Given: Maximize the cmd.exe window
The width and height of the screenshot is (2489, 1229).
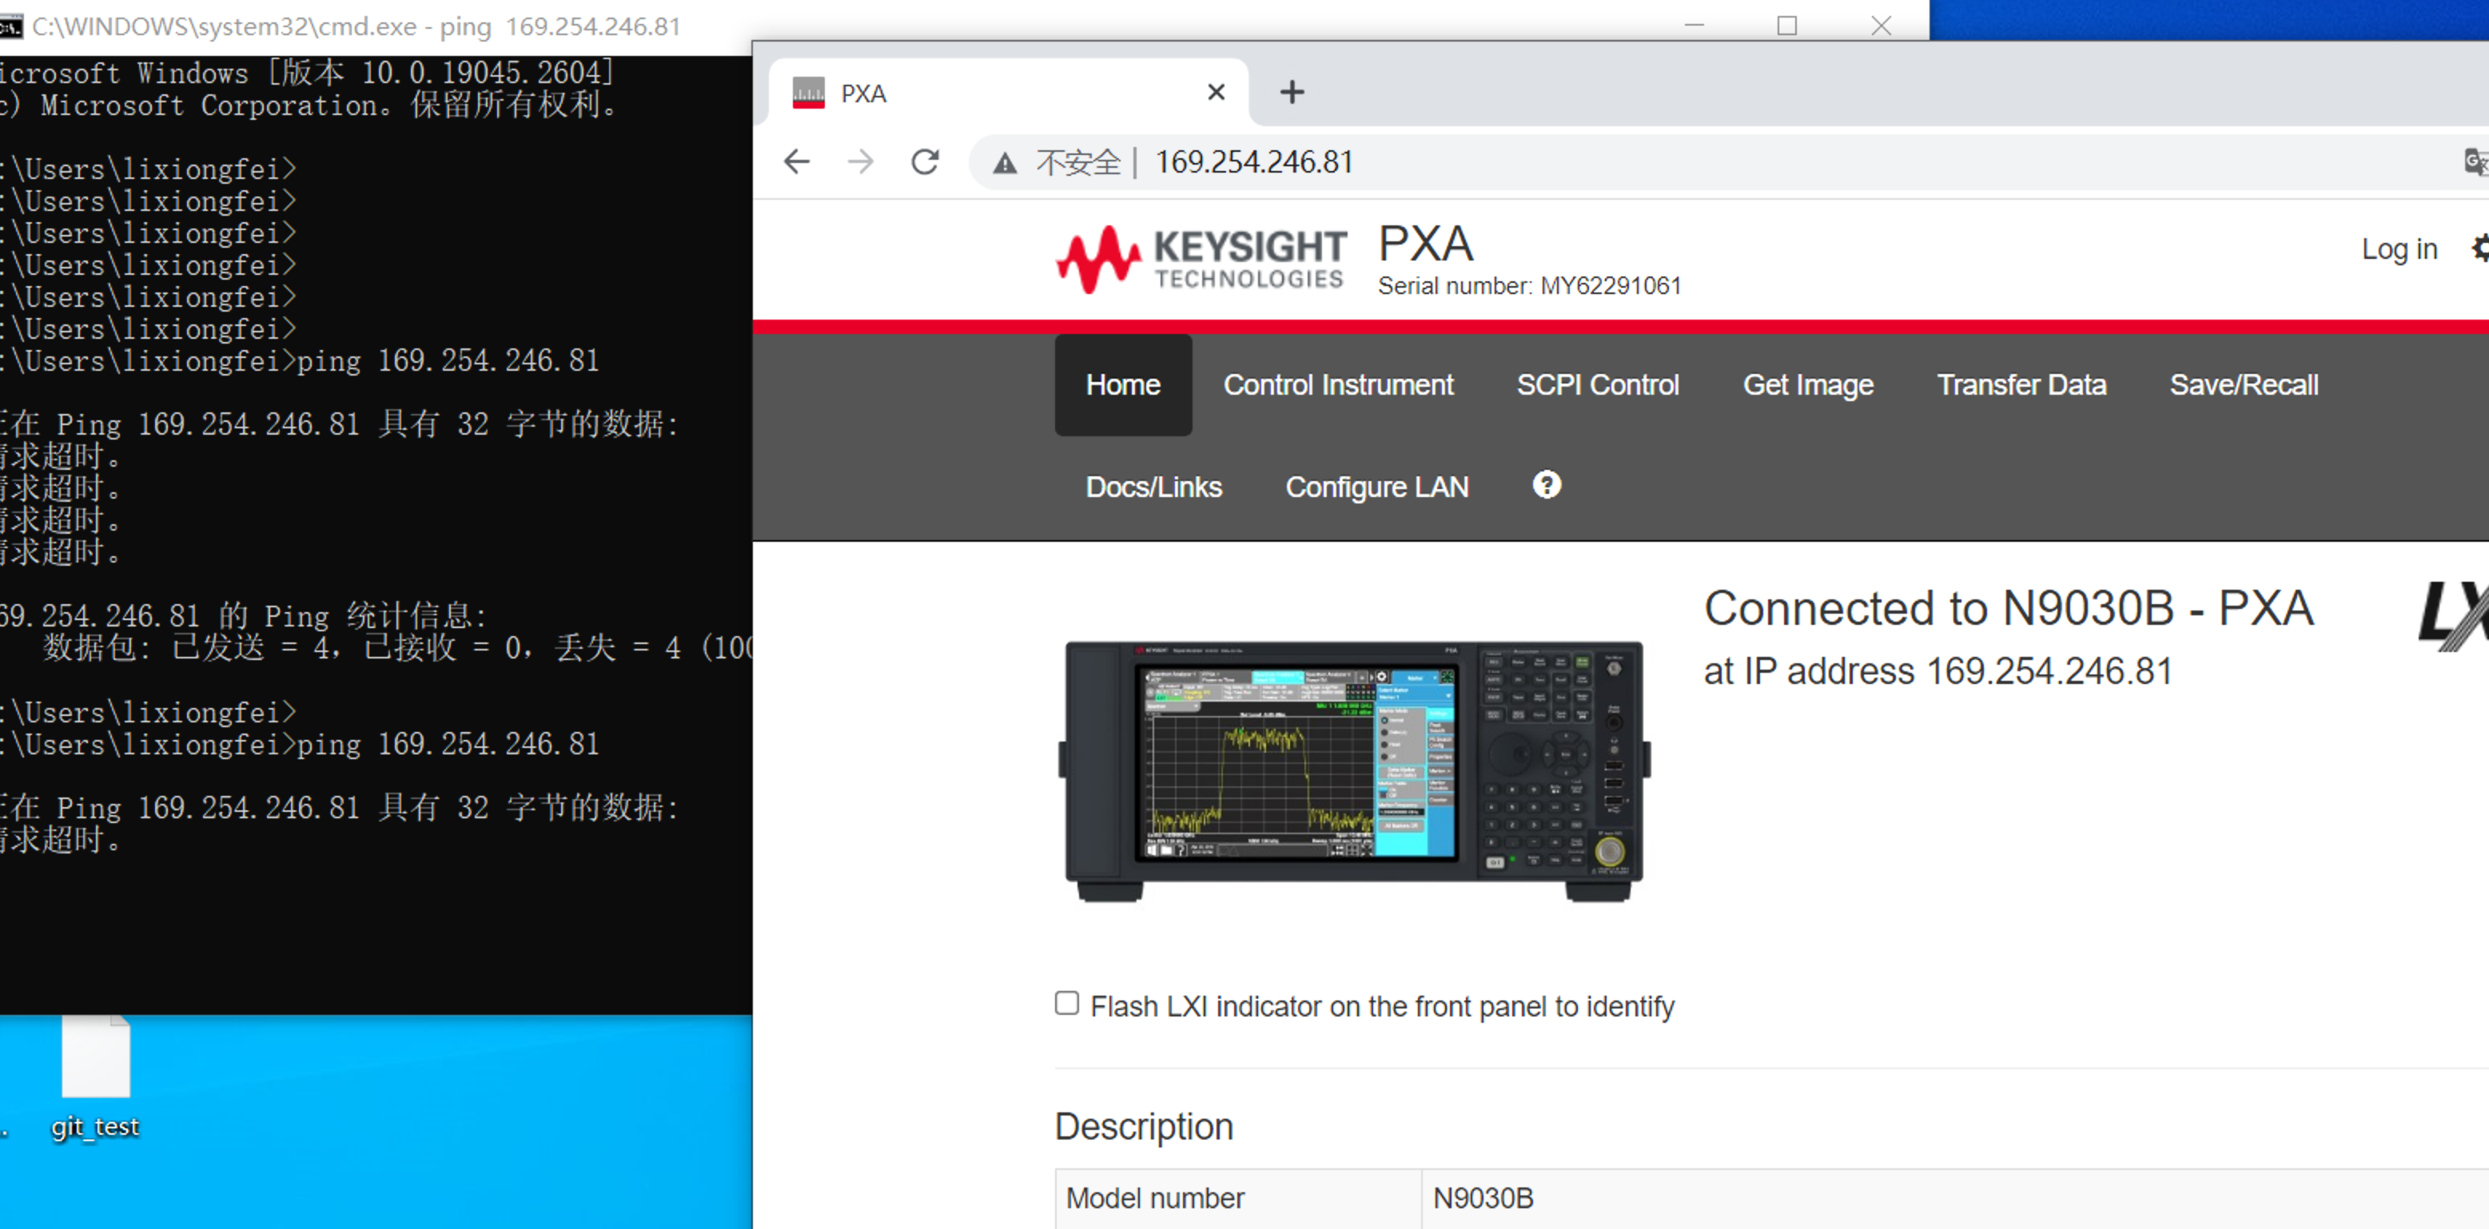Looking at the screenshot, I should click(1787, 26).
